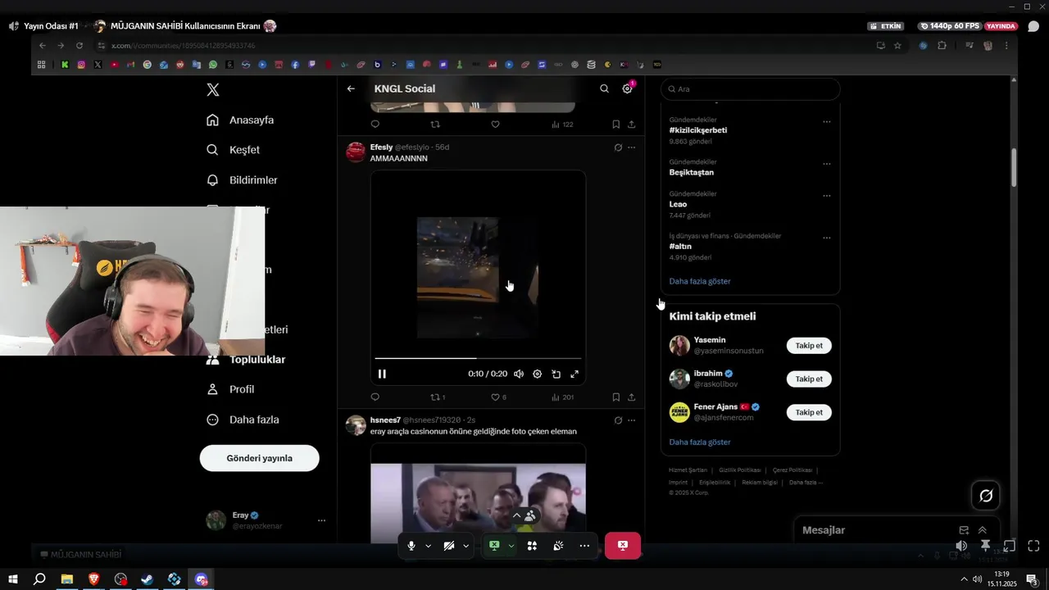The height and width of the screenshot is (590, 1049).
Task: Show more trends Daha fazla göster
Action: (700, 281)
